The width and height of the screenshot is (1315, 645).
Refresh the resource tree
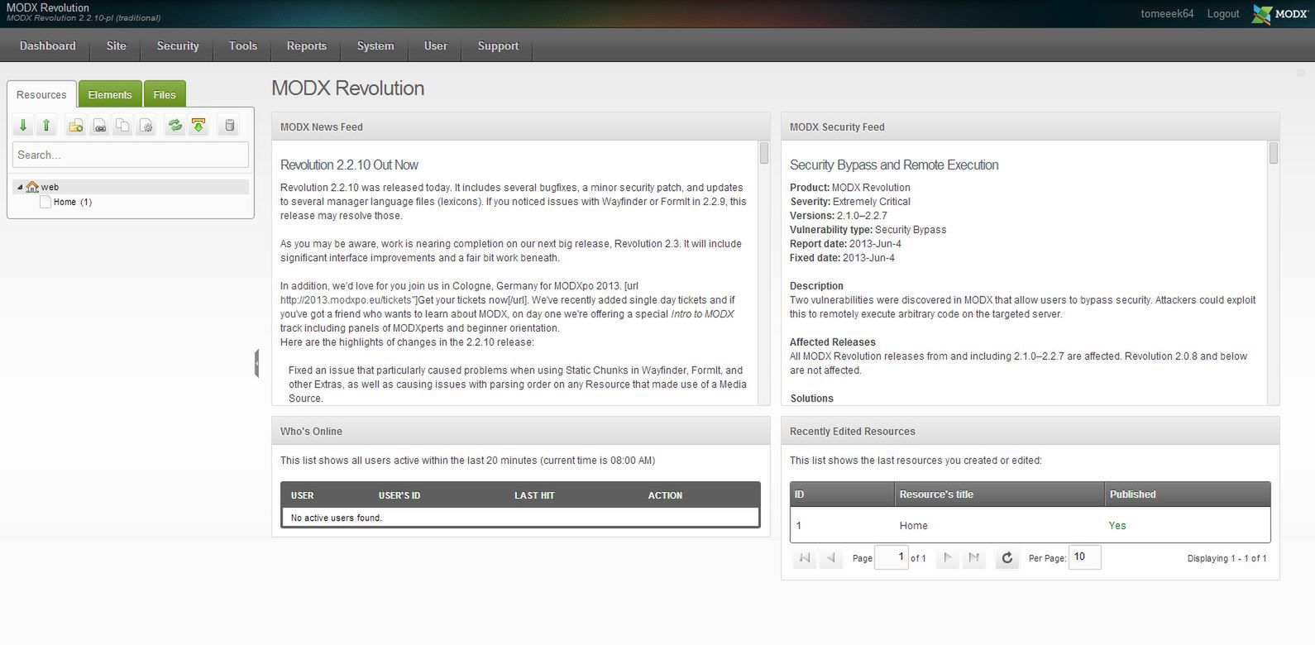point(175,126)
